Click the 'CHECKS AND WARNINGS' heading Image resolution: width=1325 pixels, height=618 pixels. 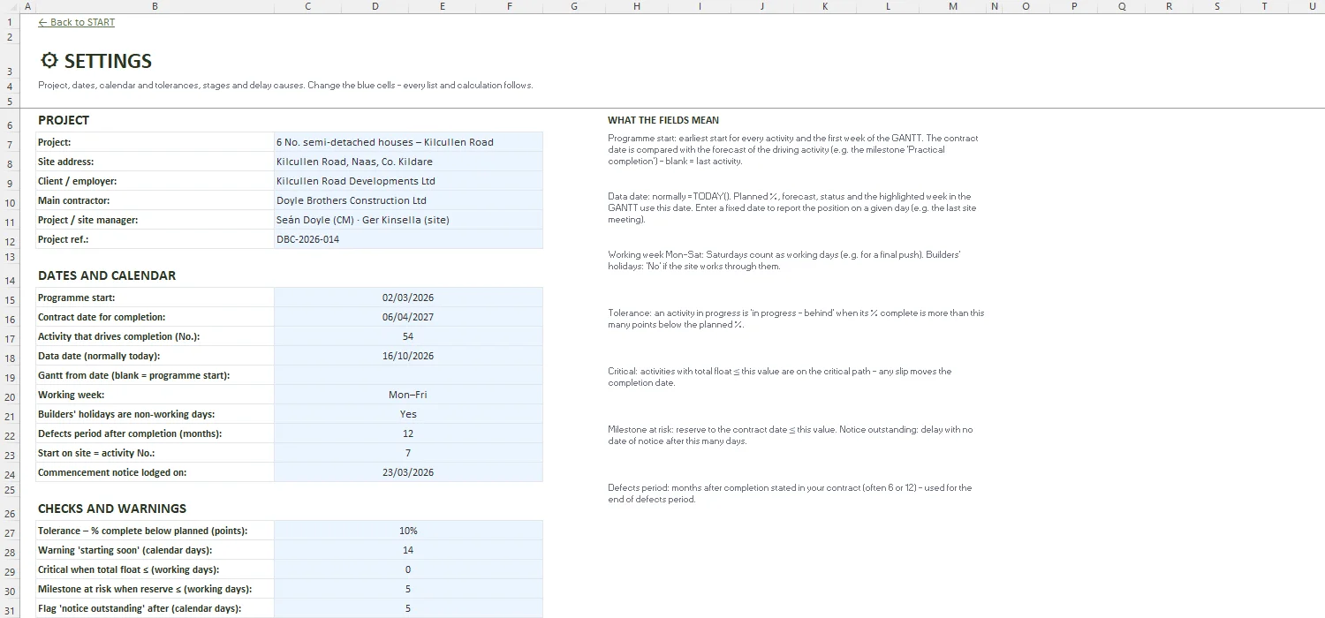point(112,509)
